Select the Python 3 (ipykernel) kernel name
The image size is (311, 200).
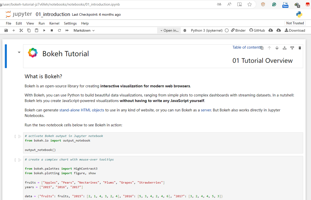(x=207, y=30)
